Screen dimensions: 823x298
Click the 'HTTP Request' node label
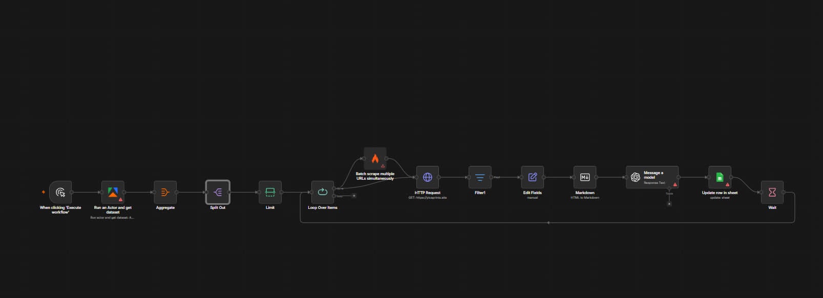pyautogui.click(x=428, y=193)
